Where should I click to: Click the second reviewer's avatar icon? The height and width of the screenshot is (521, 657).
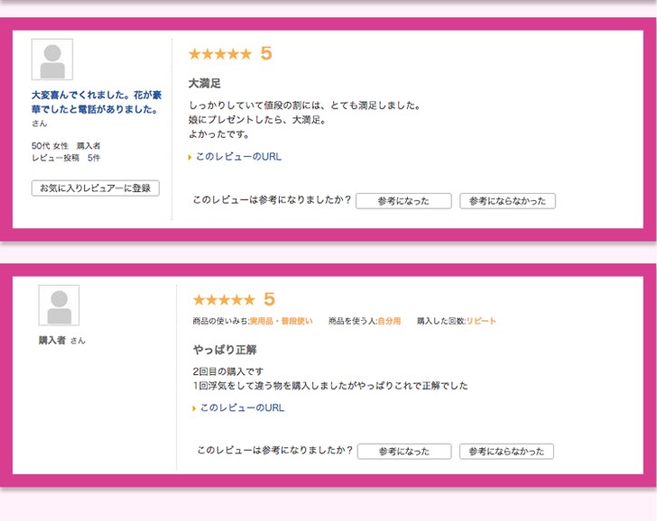coord(59,305)
